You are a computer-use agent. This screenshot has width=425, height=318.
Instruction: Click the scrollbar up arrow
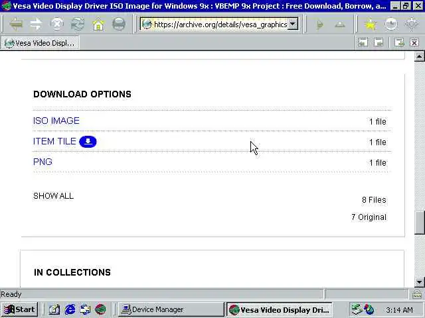[x=419, y=56]
